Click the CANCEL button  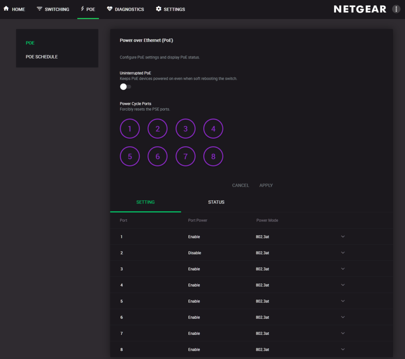pos(240,185)
